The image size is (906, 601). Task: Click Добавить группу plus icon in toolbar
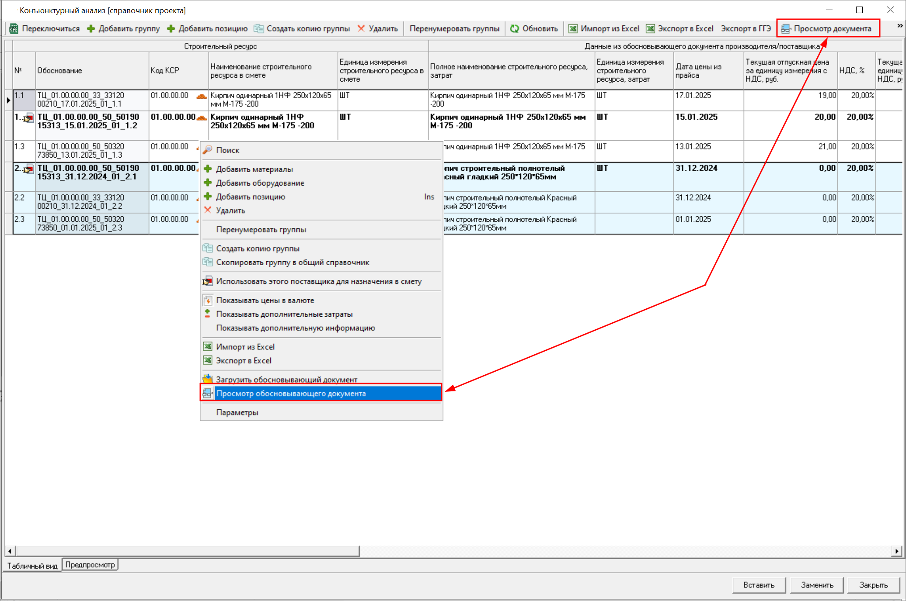pos(91,29)
